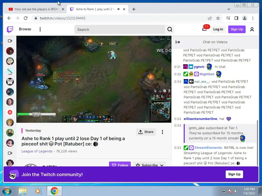Screen dimensions: 262x196
Task: Reload the Twitch page
Action: 26,18
